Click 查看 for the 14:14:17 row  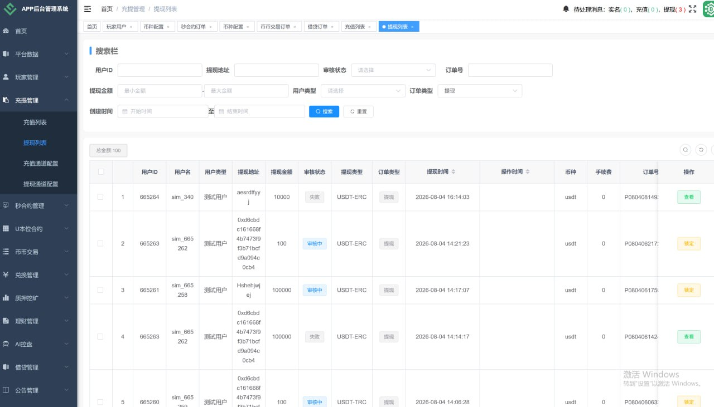[689, 336]
